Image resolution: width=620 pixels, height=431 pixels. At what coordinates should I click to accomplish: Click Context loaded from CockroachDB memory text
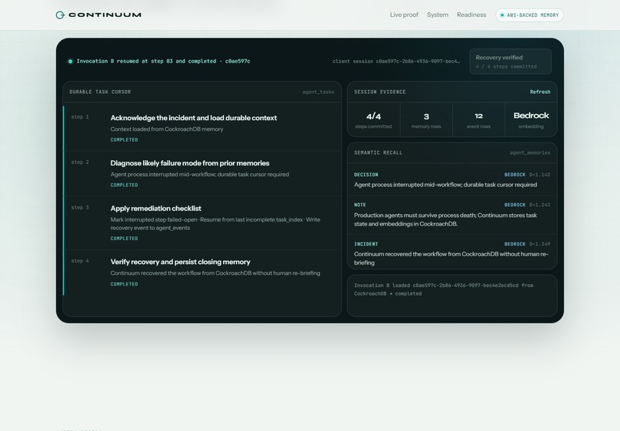coord(167,129)
